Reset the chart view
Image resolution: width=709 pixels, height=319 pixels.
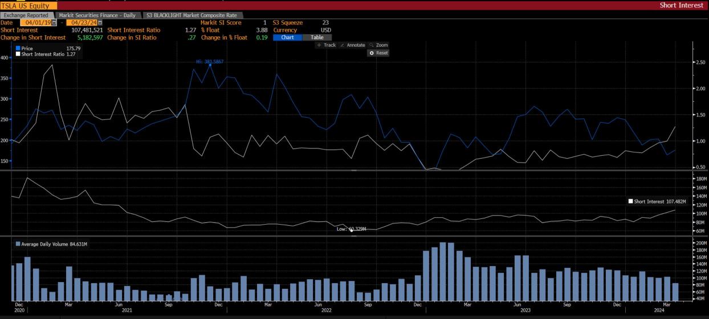tap(378, 53)
